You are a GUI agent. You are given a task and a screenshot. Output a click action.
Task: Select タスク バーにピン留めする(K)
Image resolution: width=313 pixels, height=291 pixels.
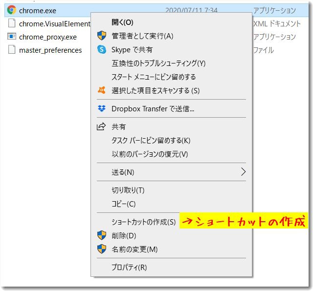point(151,140)
